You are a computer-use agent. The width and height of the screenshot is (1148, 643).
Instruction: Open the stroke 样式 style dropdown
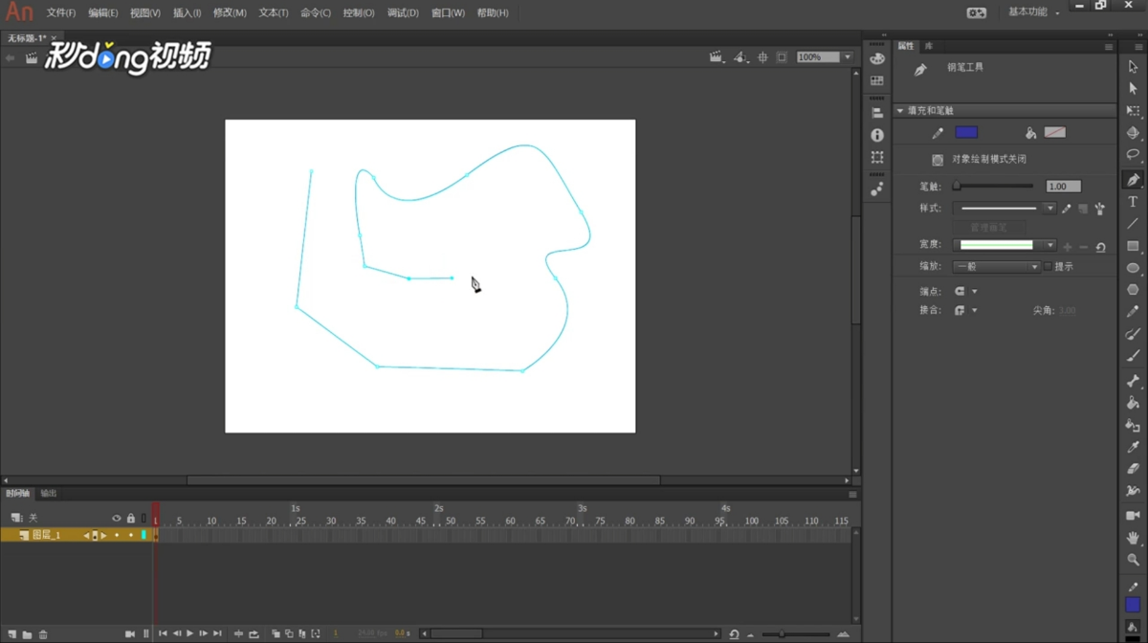pyautogui.click(x=1049, y=209)
